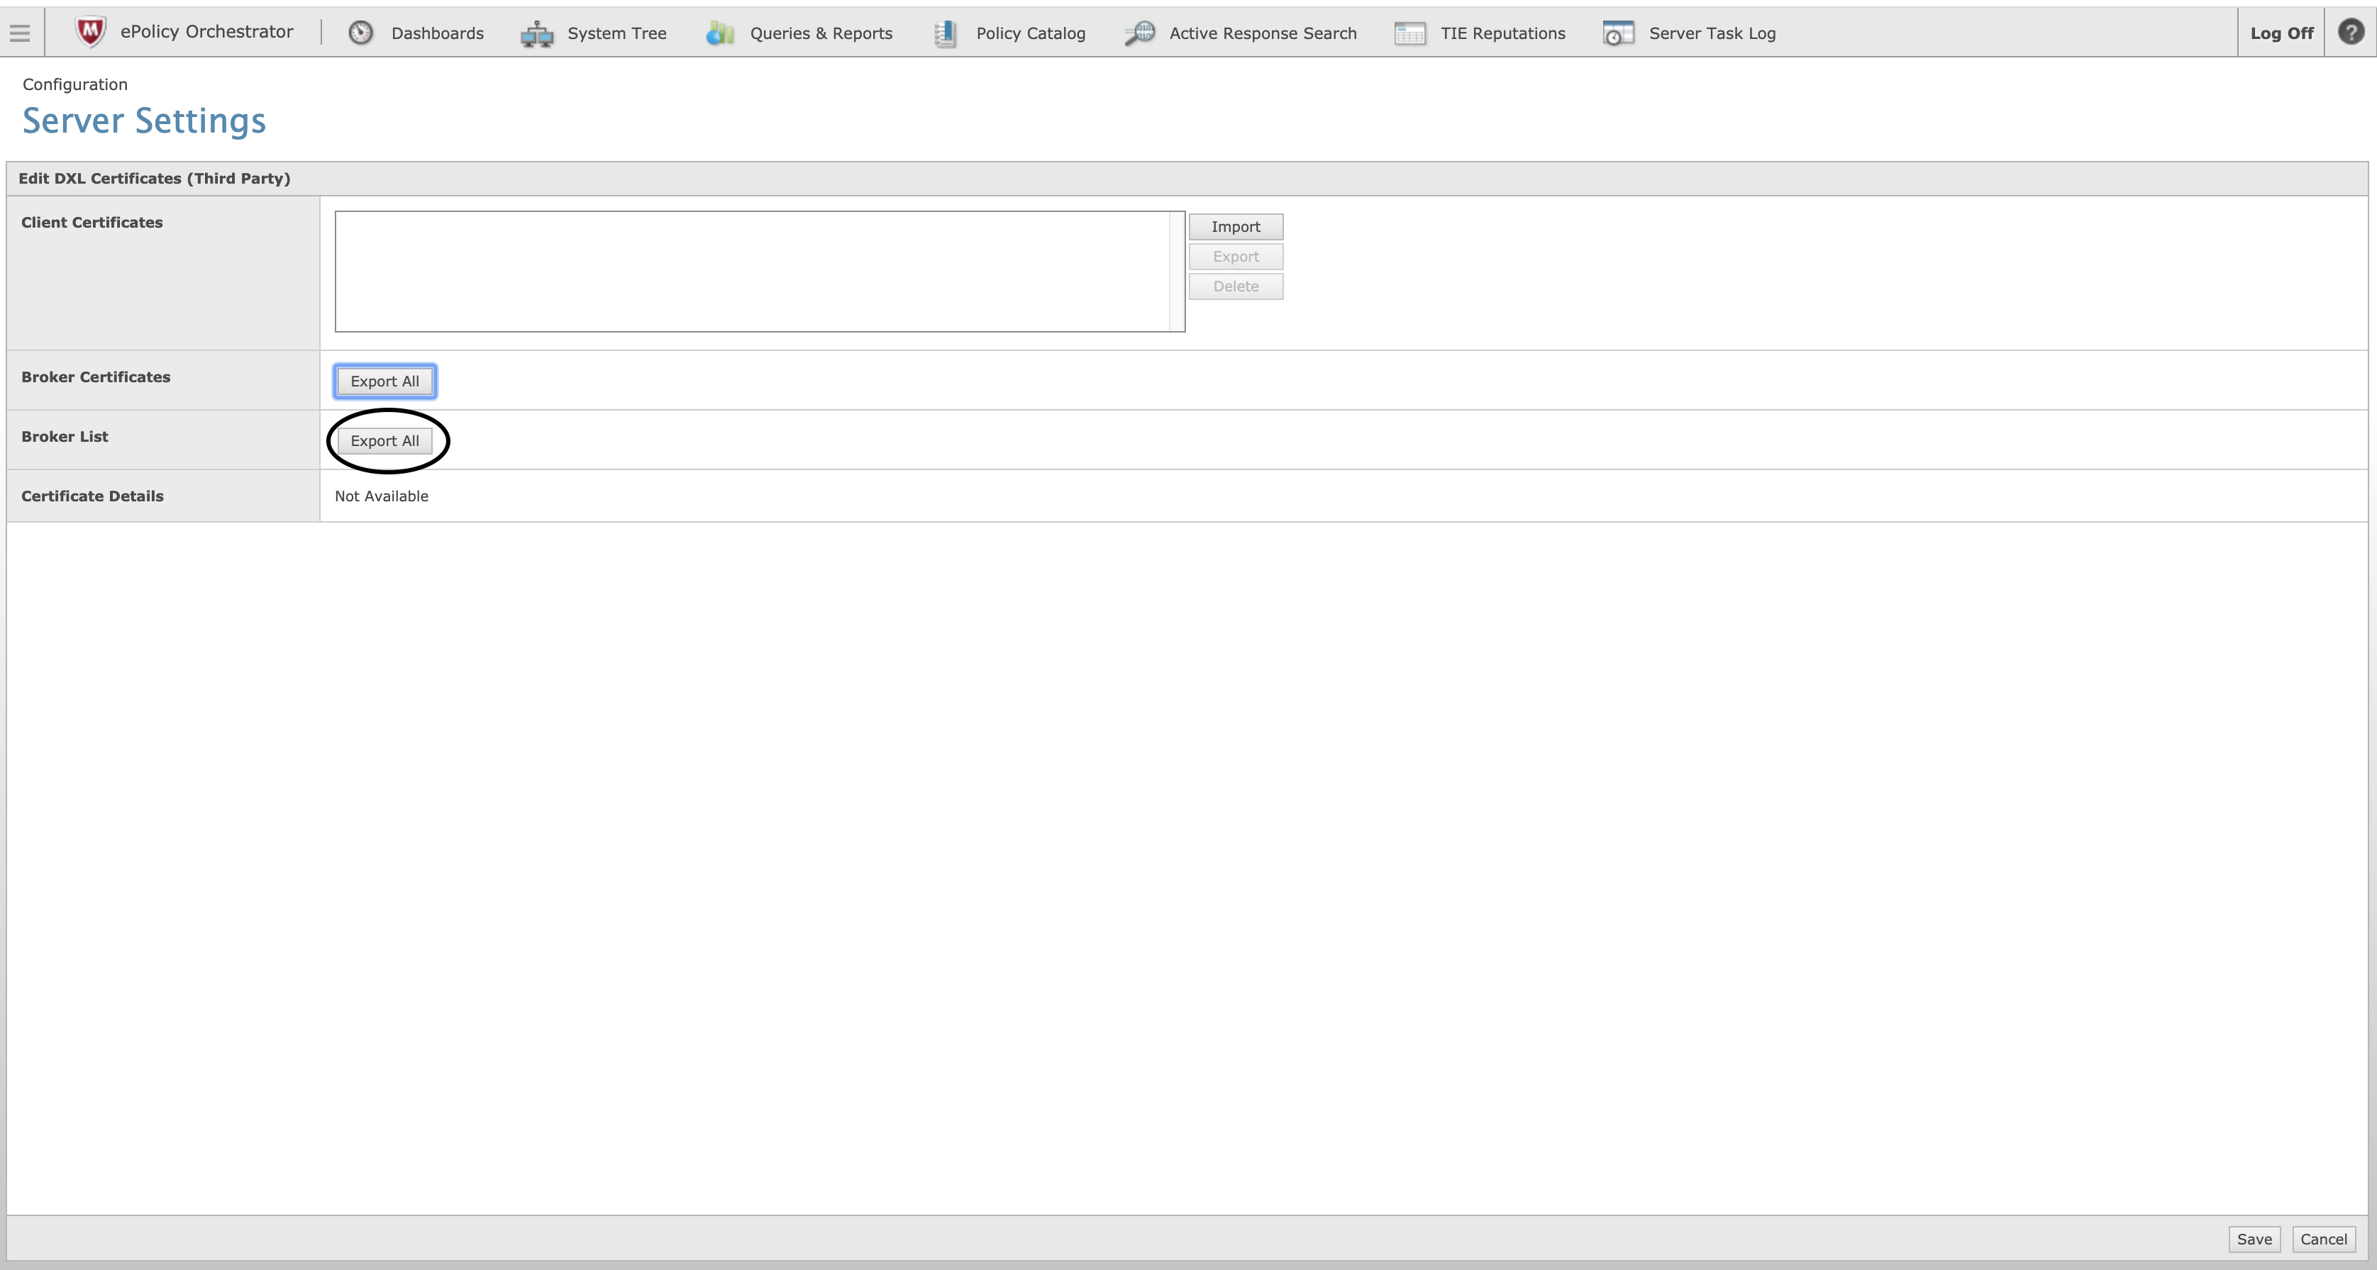Save the DXL certificate settings
This screenshot has height=1270, width=2377.
[x=2254, y=1239]
